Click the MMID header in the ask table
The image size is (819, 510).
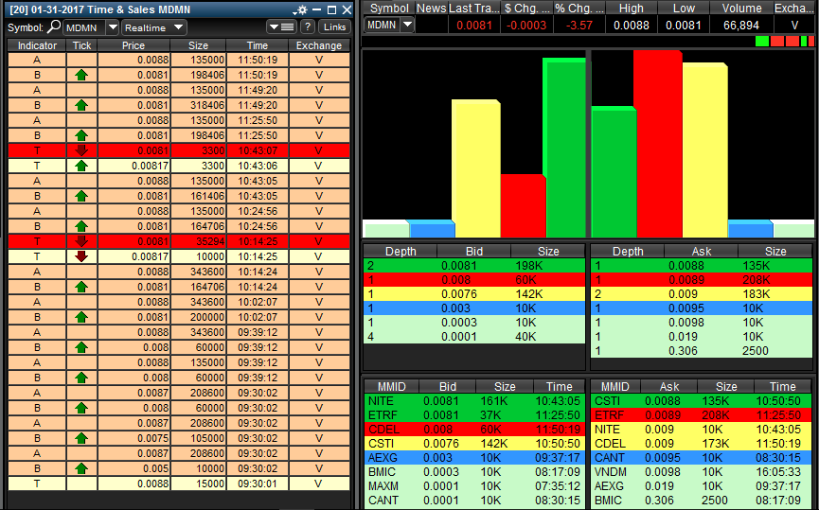click(x=615, y=386)
